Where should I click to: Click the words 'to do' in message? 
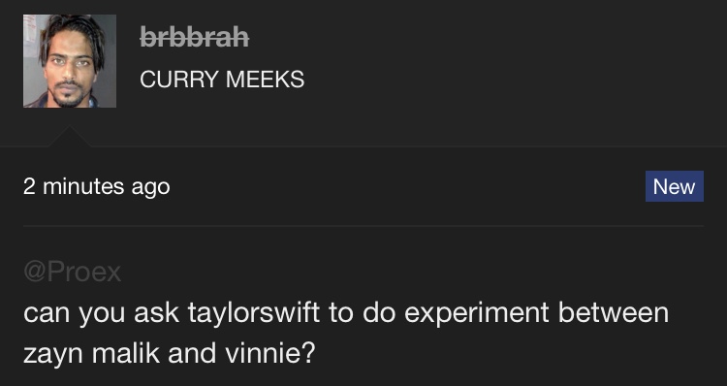(x=363, y=312)
